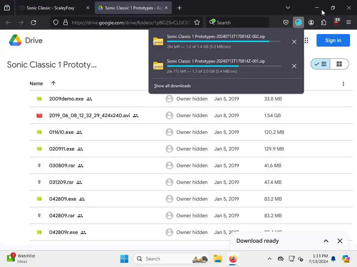Click the Sonic Classic 1 Prototy... folder title
The width and height of the screenshot is (357, 267).
[x=52, y=64]
